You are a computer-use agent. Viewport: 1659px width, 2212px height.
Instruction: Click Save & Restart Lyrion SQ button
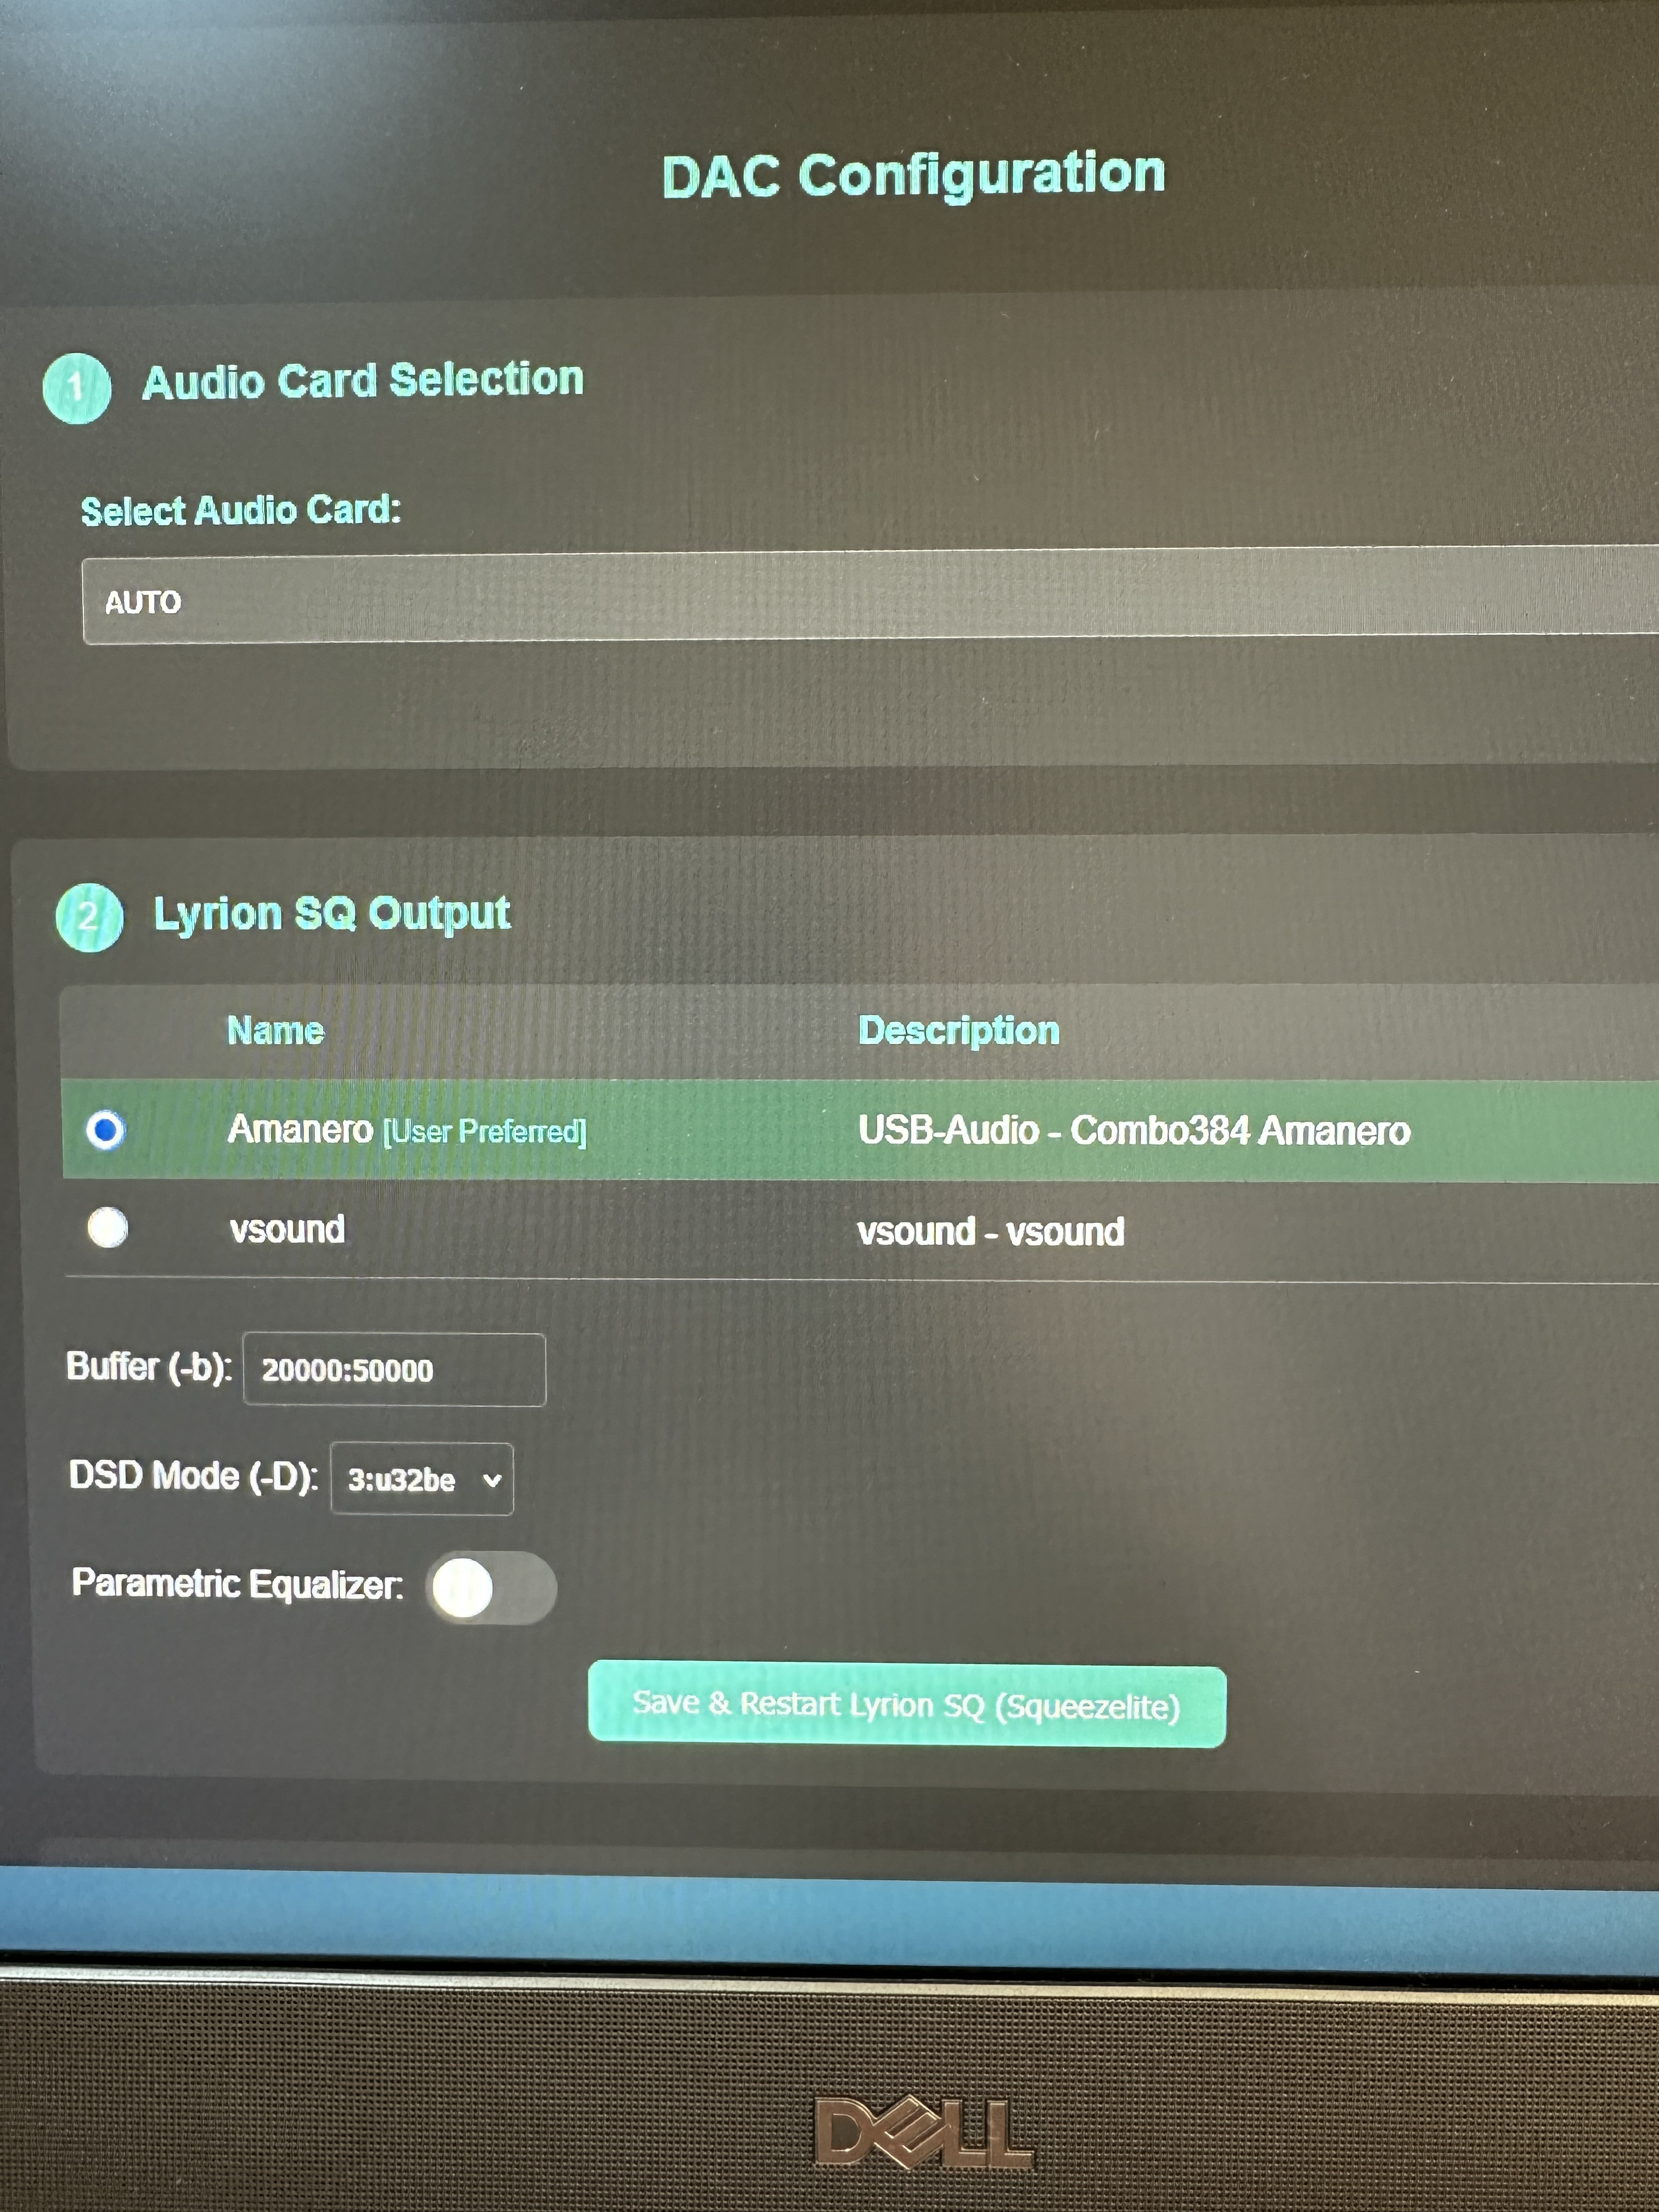point(907,1704)
